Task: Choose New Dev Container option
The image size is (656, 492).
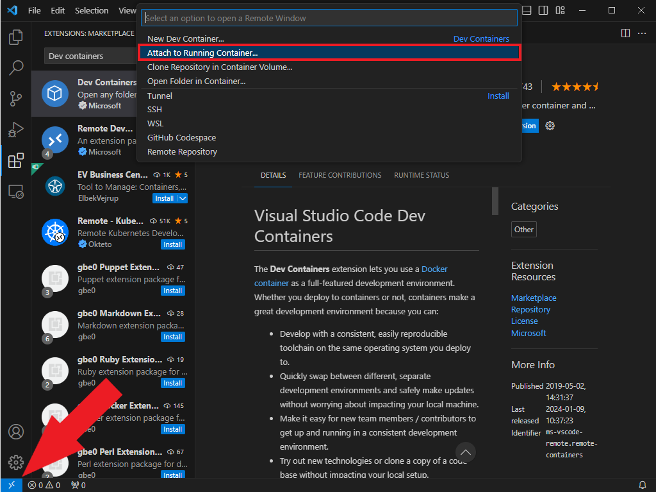Action: click(329, 38)
